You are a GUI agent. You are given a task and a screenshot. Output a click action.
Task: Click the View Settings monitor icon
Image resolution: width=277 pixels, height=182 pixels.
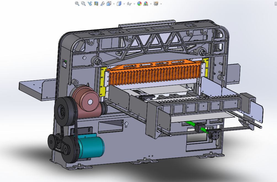(156, 4)
